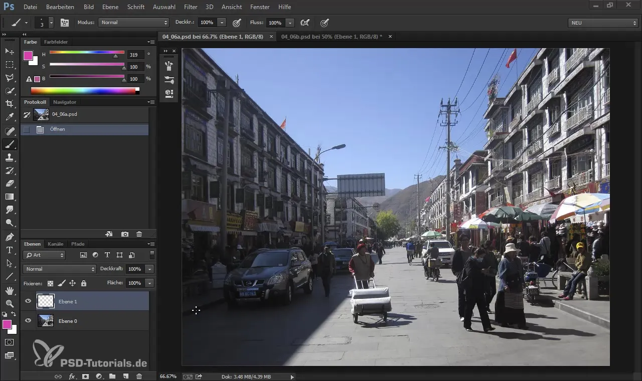Toggle history brush source for Öffnen state
This screenshot has width=642, height=381.
tap(27, 129)
